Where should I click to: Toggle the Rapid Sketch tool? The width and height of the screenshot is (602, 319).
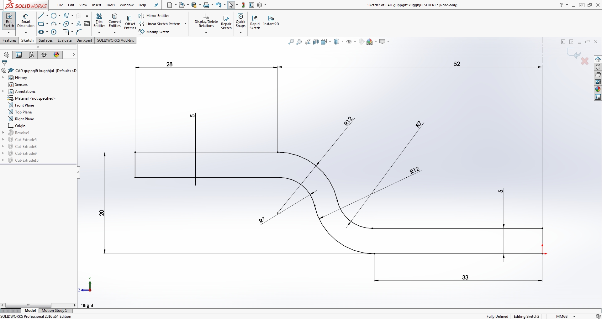click(x=255, y=23)
